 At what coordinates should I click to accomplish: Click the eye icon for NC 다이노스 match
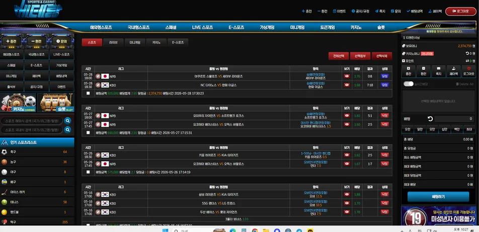click(x=347, y=85)
